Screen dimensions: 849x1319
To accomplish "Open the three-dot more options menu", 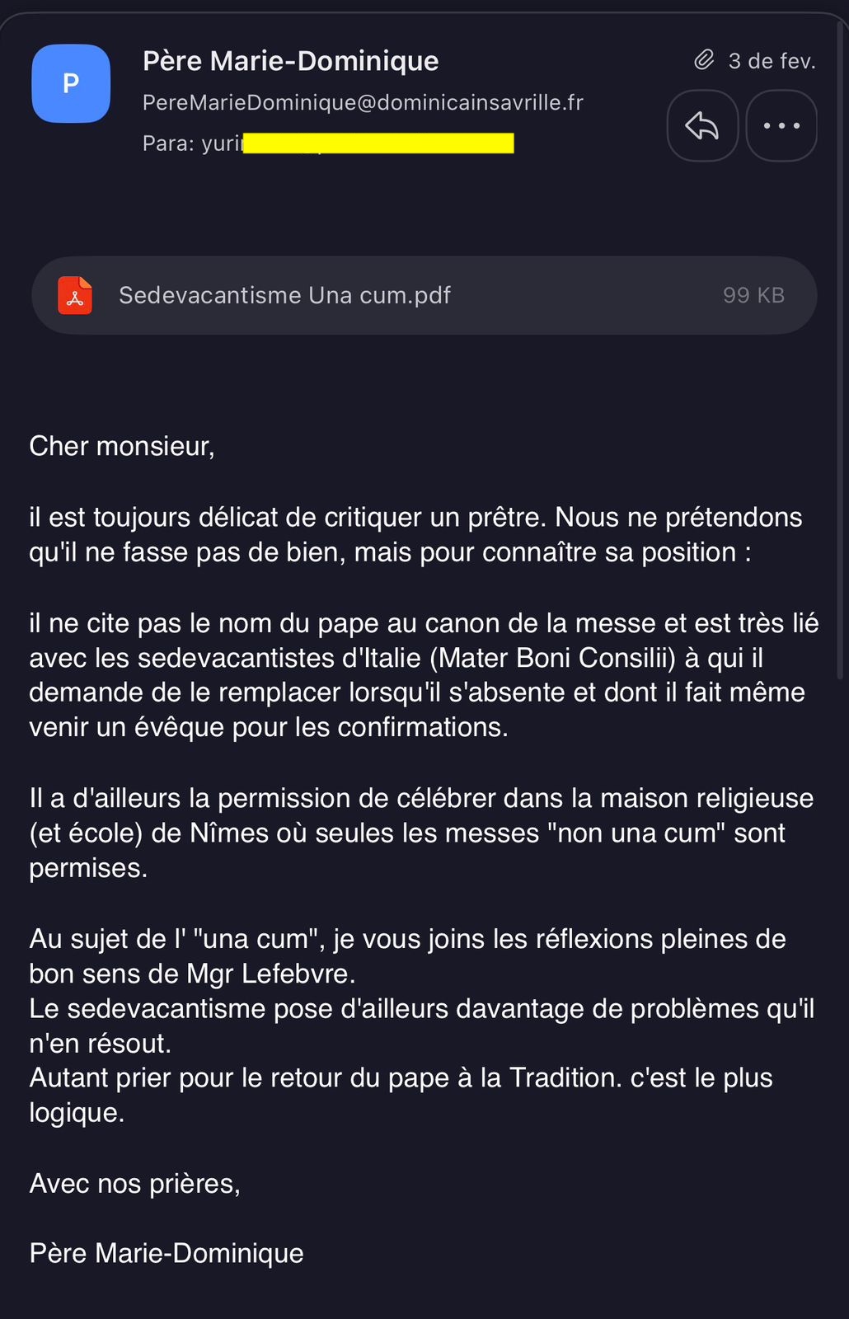I will click(781, 126).
